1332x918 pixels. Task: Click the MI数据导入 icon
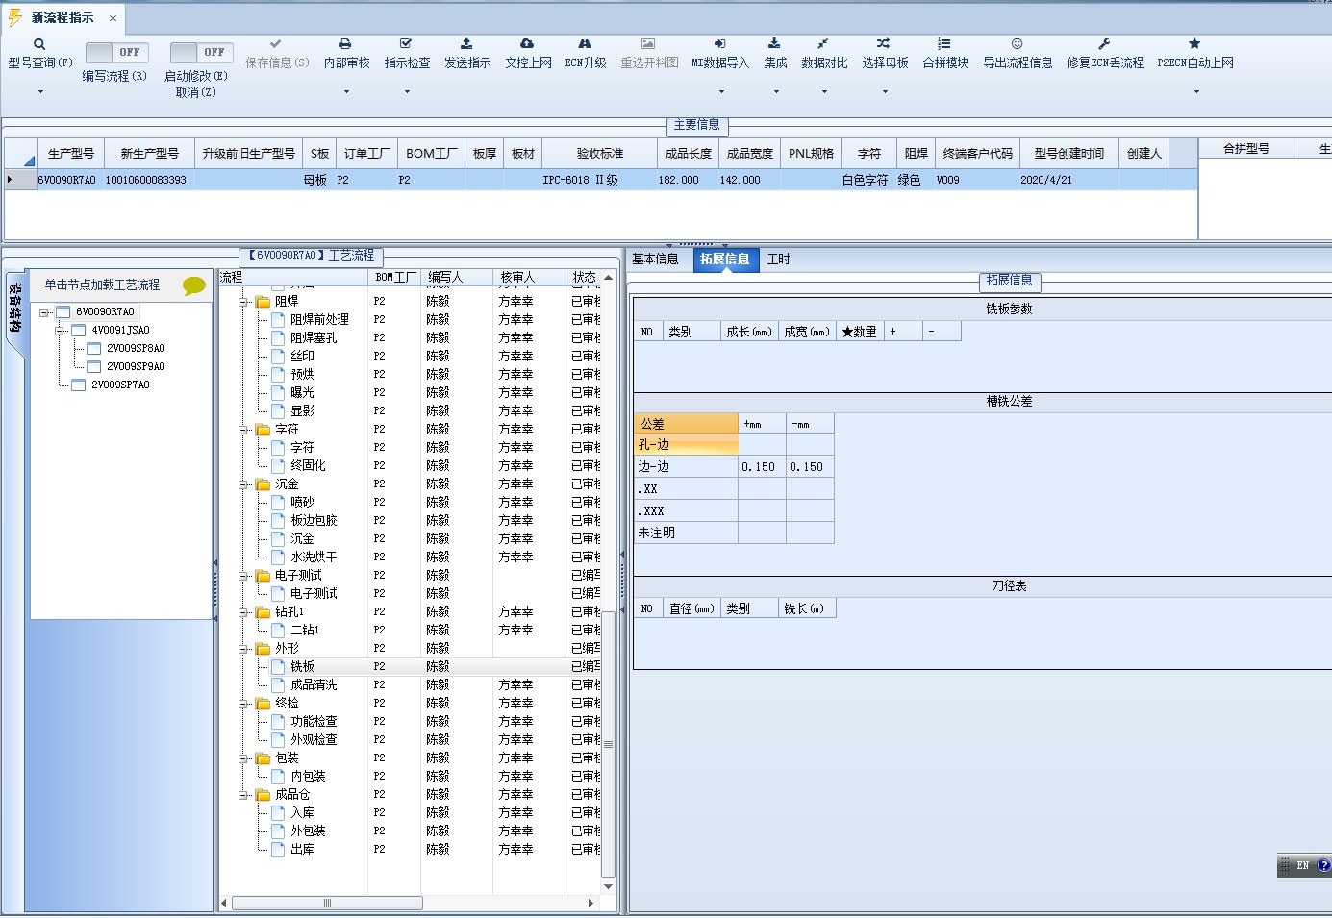719,43
